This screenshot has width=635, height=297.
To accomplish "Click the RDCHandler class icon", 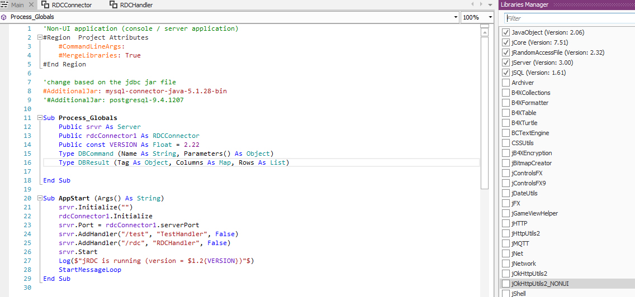I will (113, 5).
